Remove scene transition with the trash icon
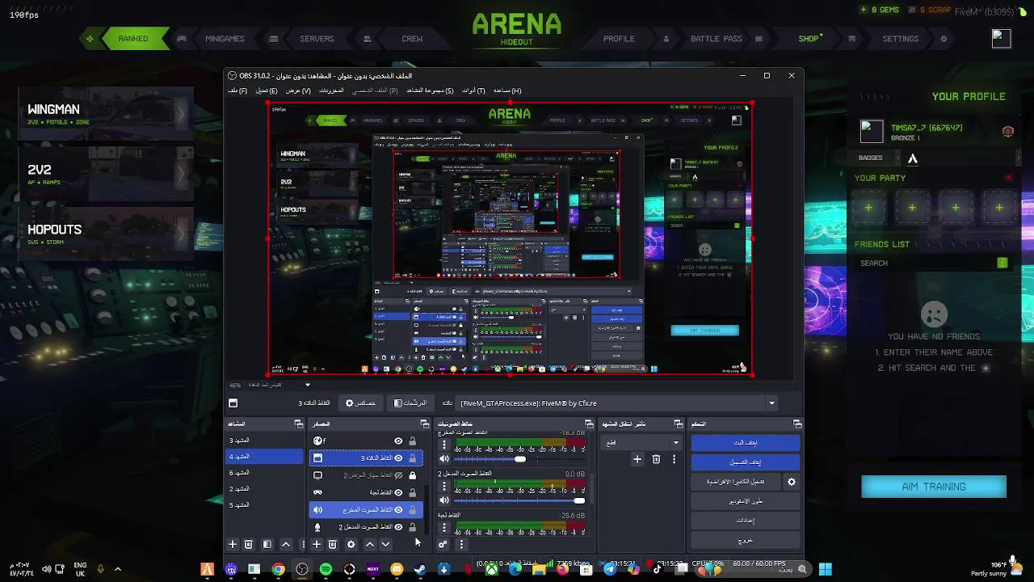The image size is (1034, 582). (x=656, y=459)
